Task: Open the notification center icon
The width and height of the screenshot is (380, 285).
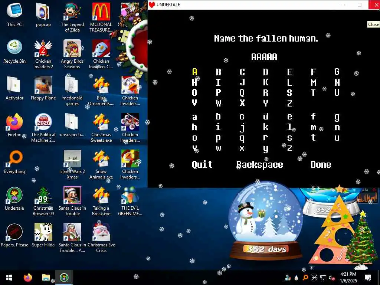Action: [368, 278]
